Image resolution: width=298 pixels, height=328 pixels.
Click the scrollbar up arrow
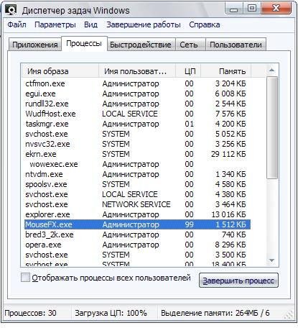tap(271, 70)
